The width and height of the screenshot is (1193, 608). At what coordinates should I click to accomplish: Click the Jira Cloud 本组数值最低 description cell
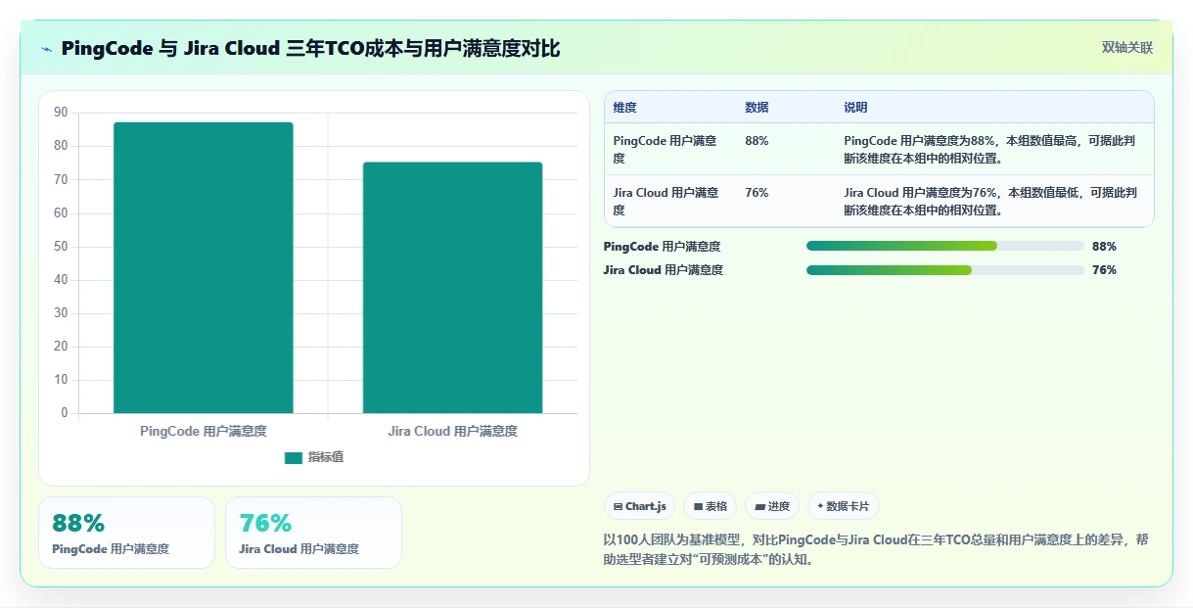pyautogui.click(x=990, y=201)
